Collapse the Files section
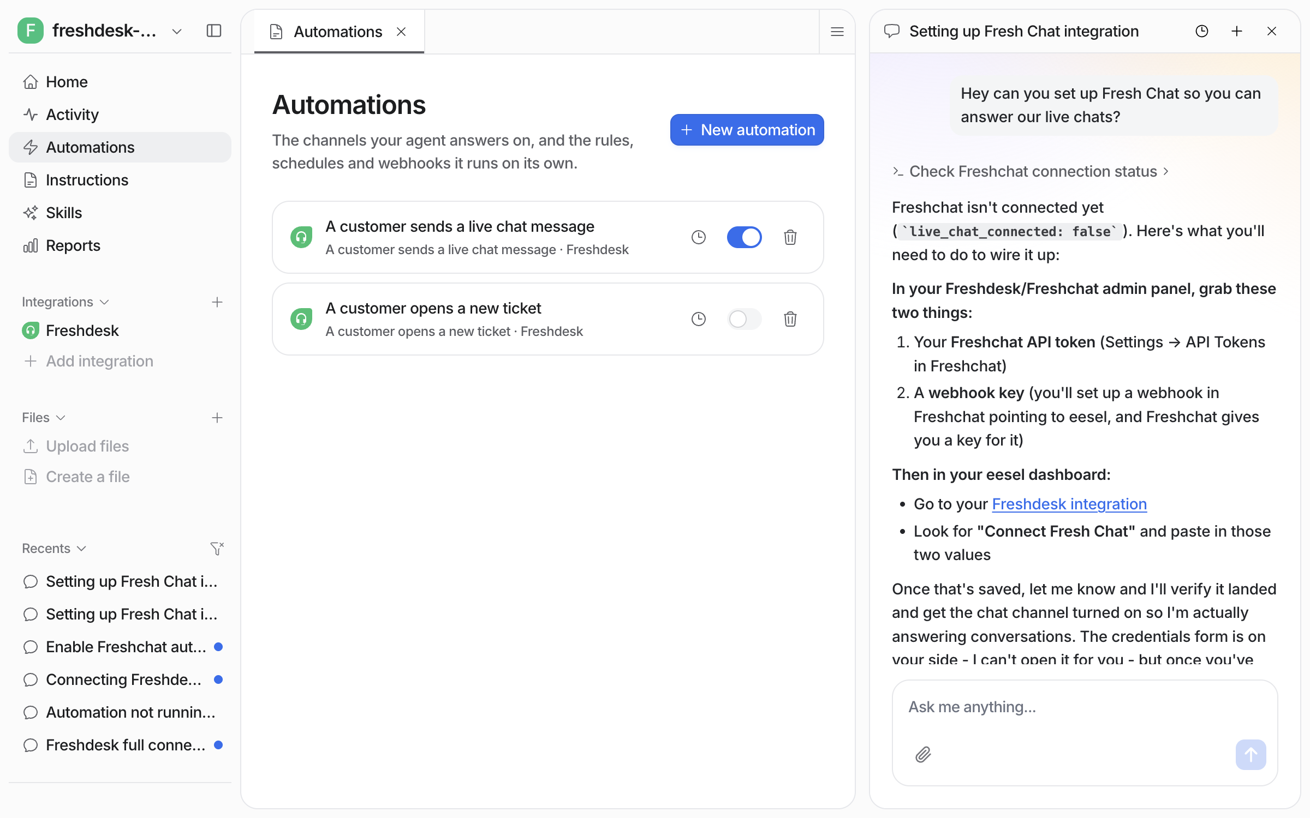 44,418
